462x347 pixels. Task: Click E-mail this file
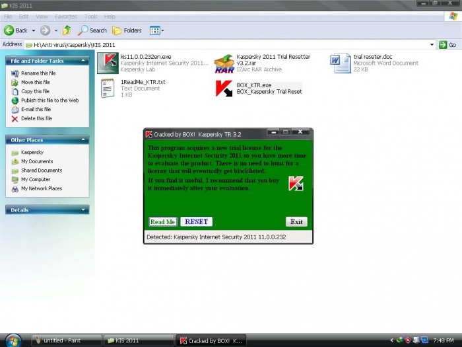click(x=36, y=109)
